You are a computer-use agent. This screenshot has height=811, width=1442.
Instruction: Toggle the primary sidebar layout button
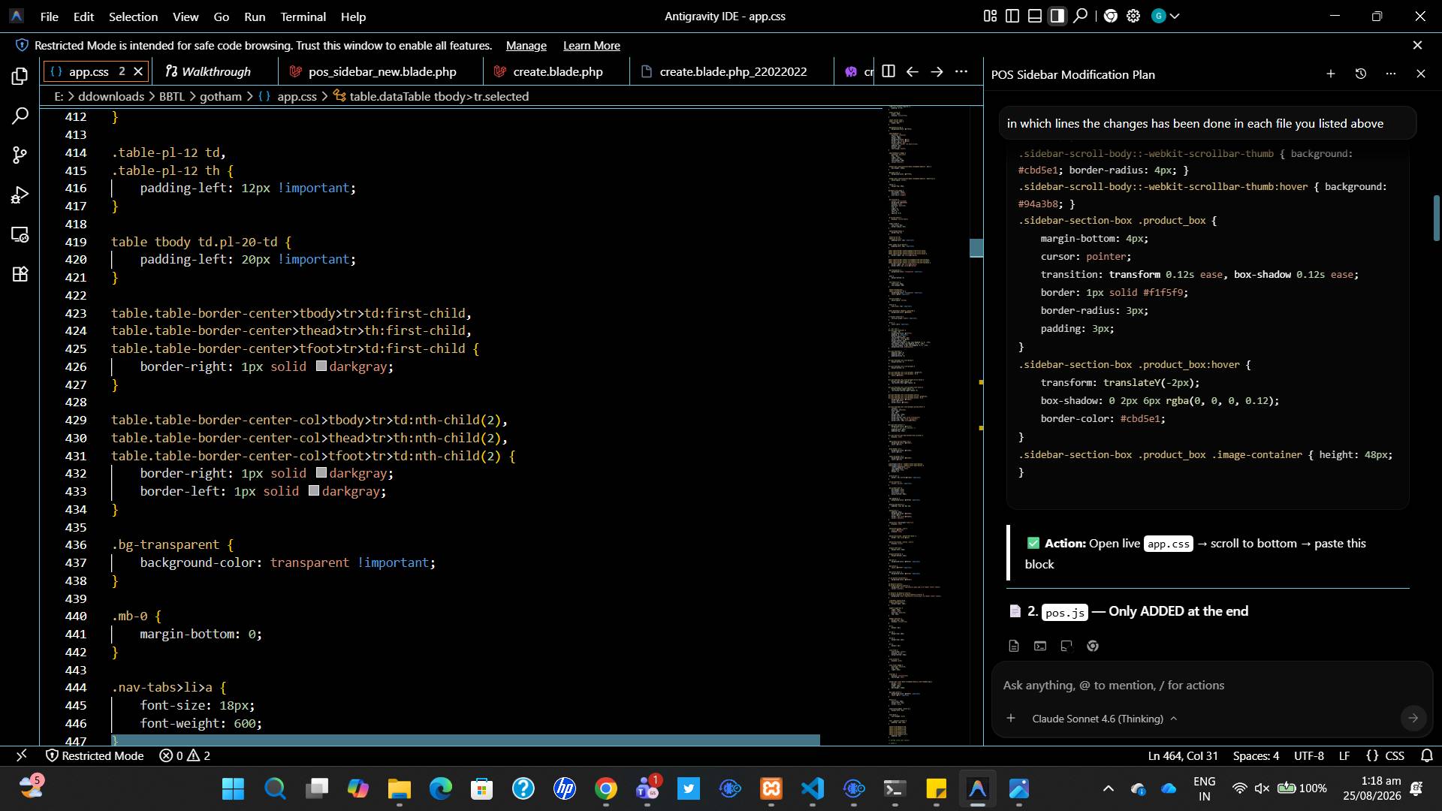click(x=1012, y=16)
